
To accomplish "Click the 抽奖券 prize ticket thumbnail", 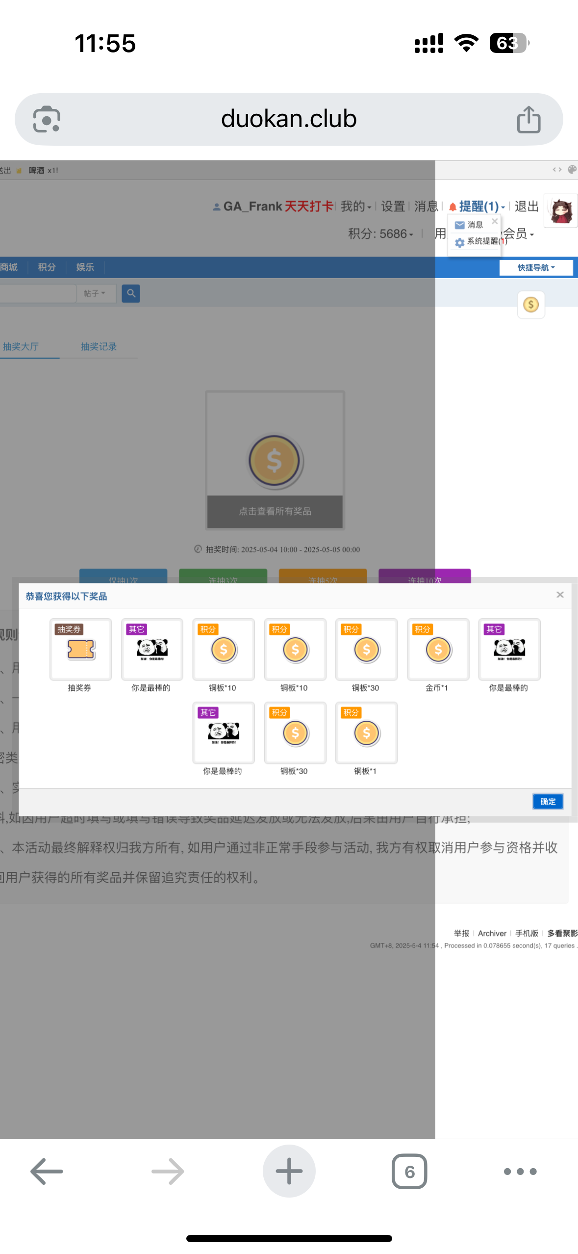I will pos(81,649).
